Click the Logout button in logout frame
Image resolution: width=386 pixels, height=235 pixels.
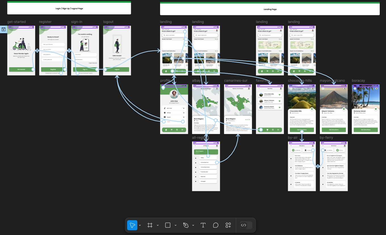[x=117, y=69]
